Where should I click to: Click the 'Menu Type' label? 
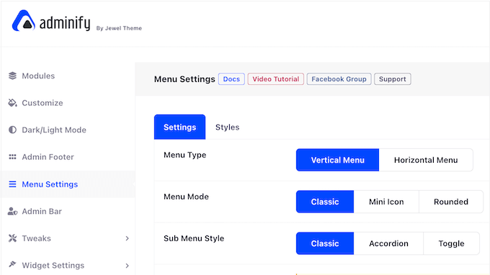coord(185,155)
